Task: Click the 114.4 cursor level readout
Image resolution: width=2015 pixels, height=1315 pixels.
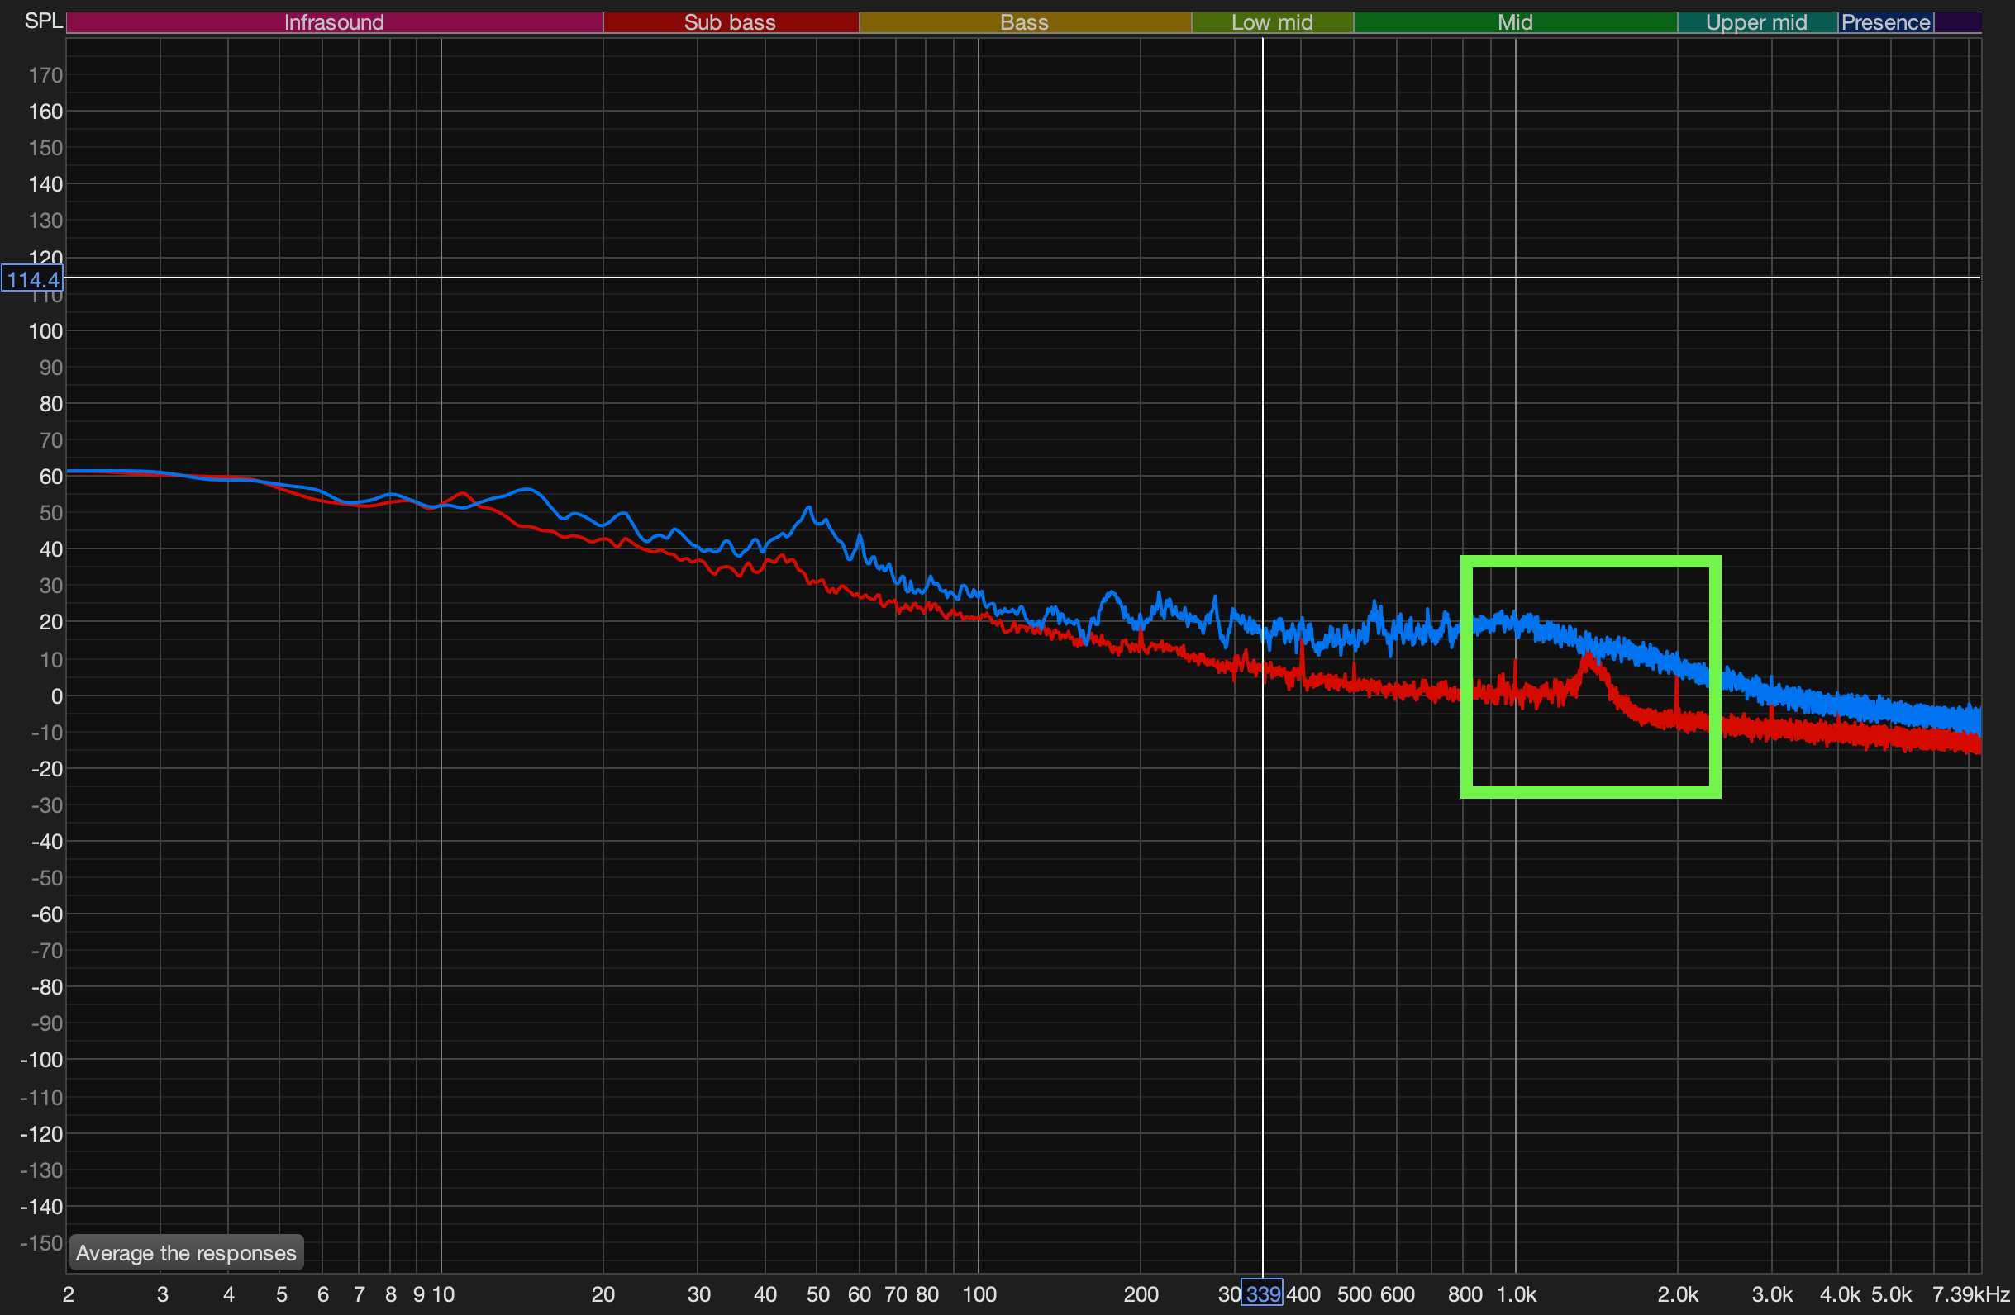Action: (x=32, y=278)
